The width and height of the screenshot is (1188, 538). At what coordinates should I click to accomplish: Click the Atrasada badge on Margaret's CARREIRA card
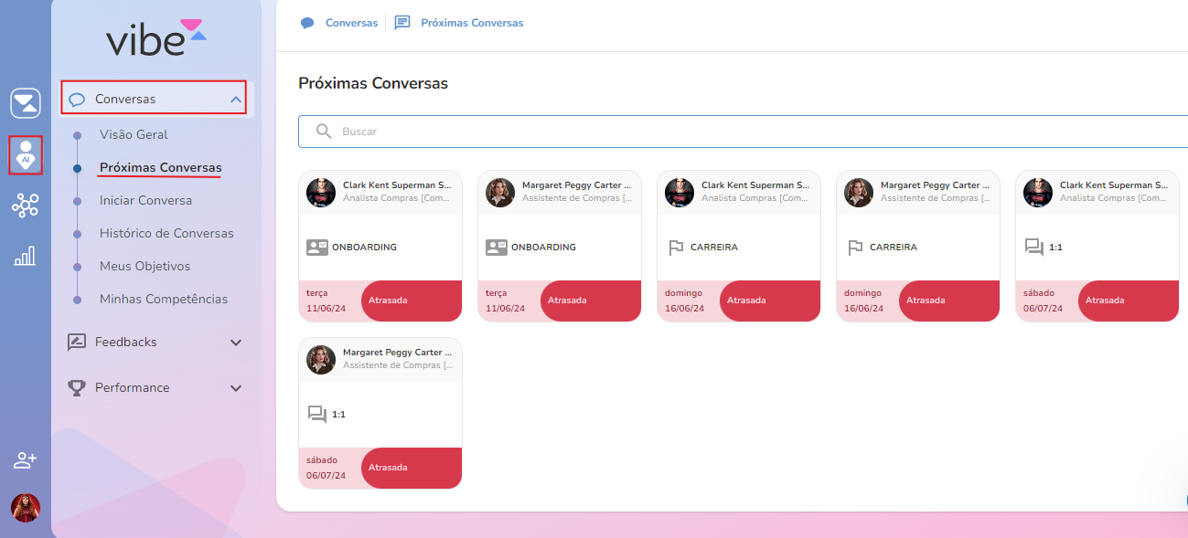[949, 301]
